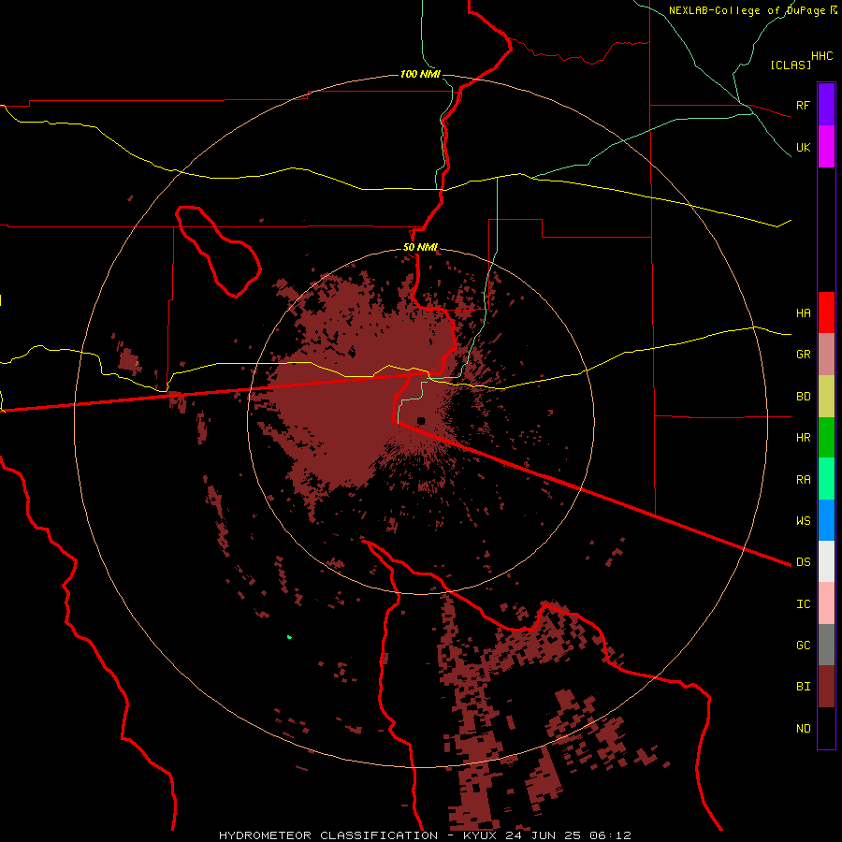
Task: Click the ND legend label
Action: click(x=803, y=729)
